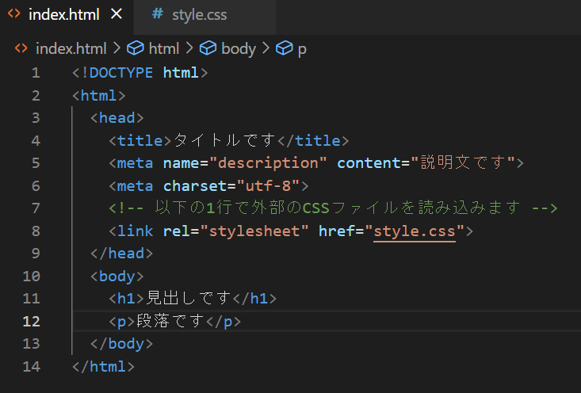
Task: Click the html element symbol icon in breadcrumb
Action: (x=135, y=49)
